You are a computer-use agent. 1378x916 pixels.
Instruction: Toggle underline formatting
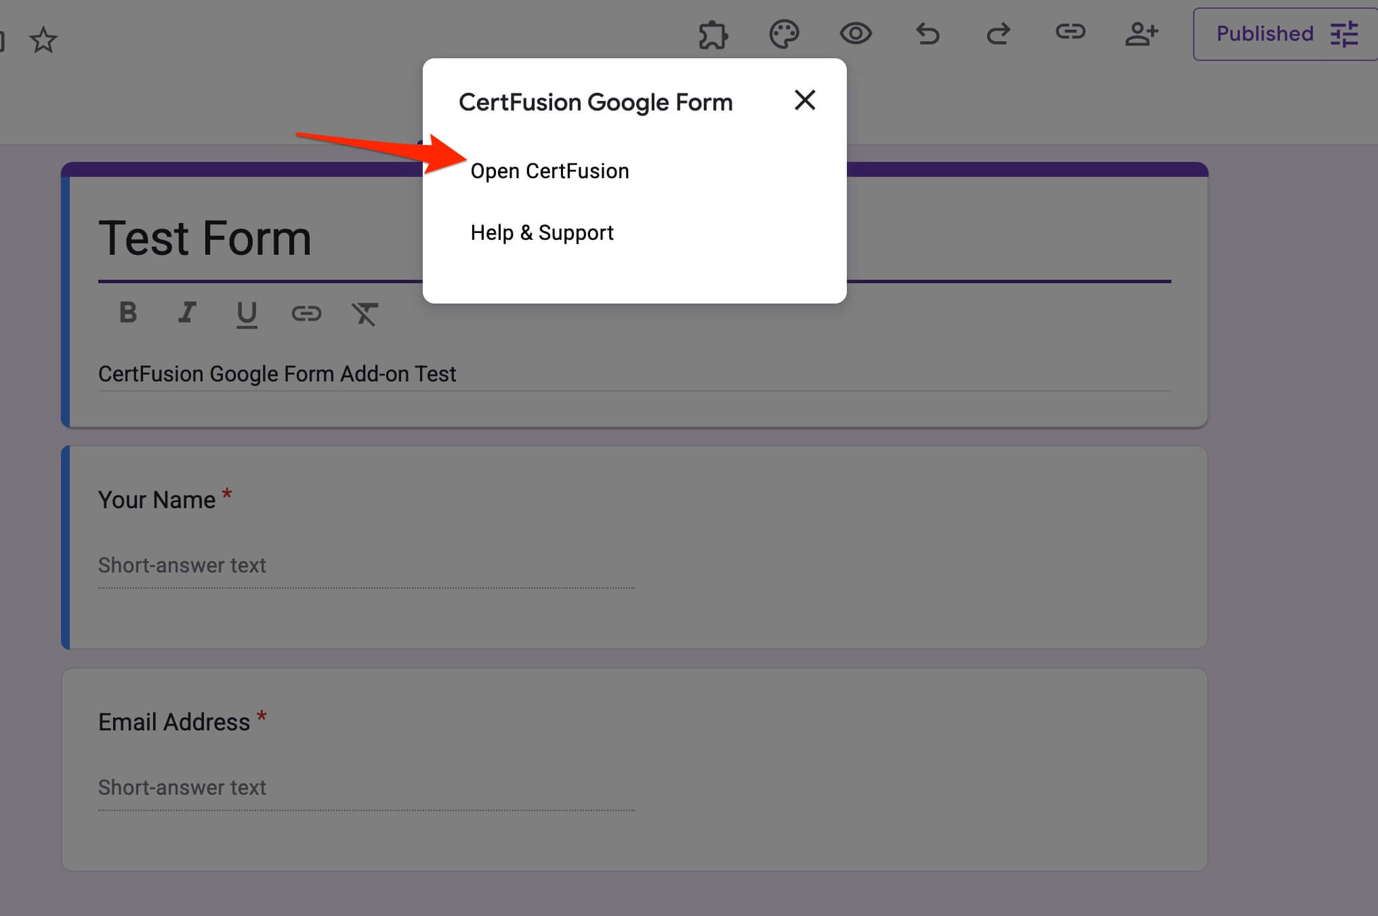pyautogui.click(x=247, y=314)
